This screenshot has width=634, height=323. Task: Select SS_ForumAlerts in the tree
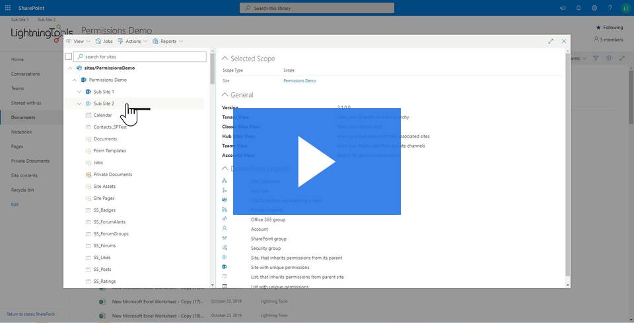(109, 221)
